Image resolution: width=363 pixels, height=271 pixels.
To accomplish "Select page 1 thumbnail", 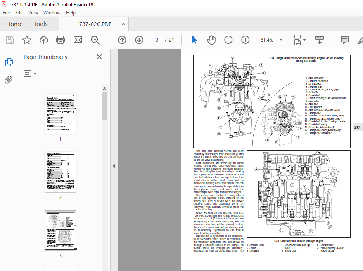I will pos(60,114).
